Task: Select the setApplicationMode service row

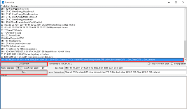Action: (92, 9)
